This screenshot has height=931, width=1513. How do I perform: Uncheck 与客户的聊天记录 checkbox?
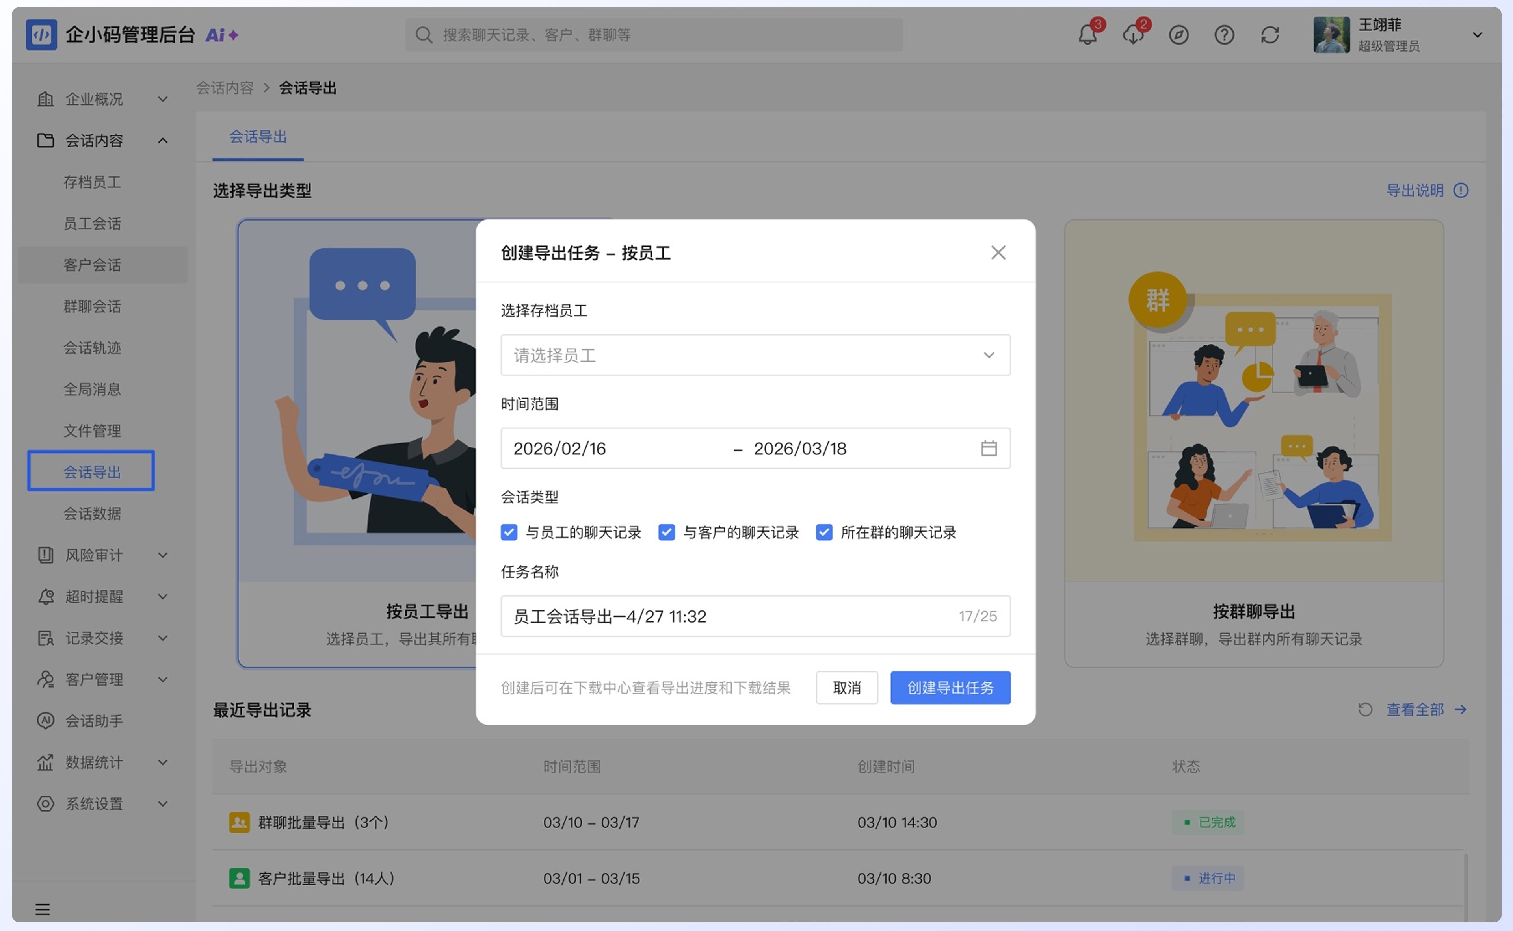(667, 532)
